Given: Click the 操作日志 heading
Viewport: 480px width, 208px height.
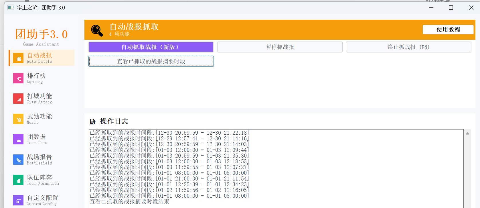Looking at the screenshot, I should coord(114,121).
